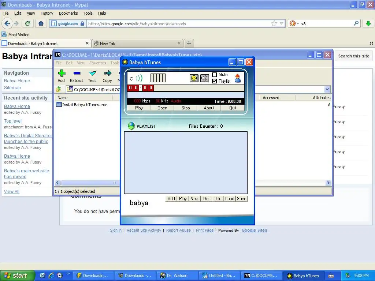The width and height of the screenshot is (375, 281).
Task: Enable the Mute checkbox in bTunes
Action: coord(215,75)
